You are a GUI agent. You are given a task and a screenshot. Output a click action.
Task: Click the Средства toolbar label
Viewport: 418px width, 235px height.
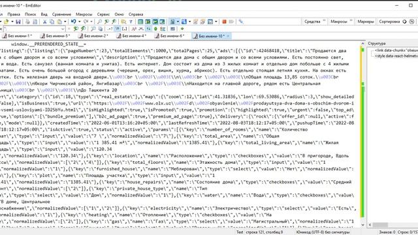pyautogui.click(x=312, y=22)
